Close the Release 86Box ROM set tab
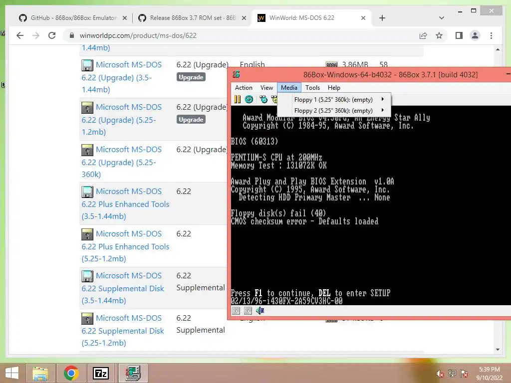The image size is (511, 383). point(244,18)
